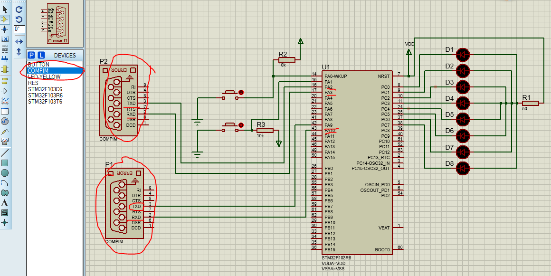
Task: Choose the Junction Dot mode tool
Action: tap(5, 29)
